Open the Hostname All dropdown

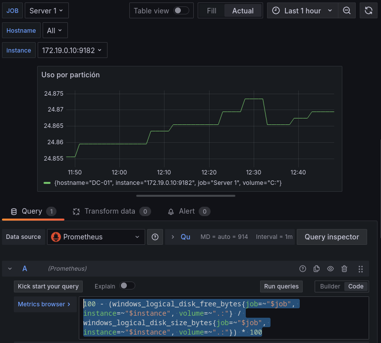[55, 30]
